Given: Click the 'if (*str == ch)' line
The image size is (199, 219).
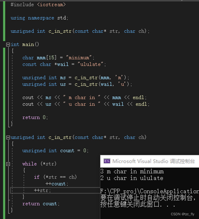Looking at the screenshot, I should (x=55, y=177).
